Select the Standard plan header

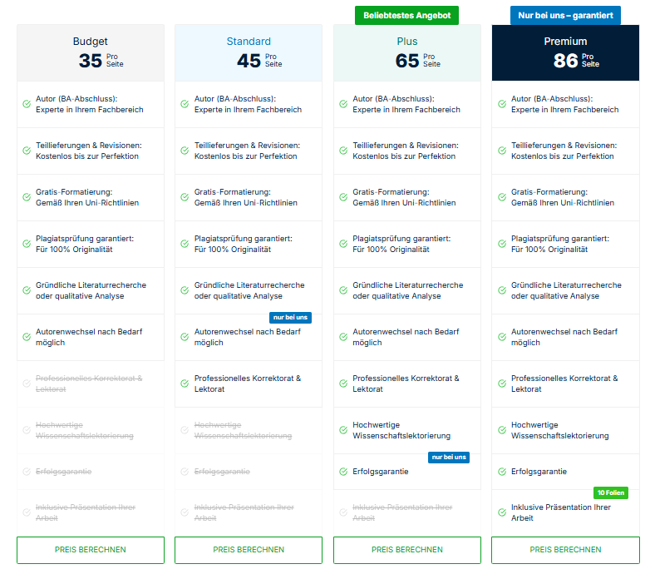249,52
